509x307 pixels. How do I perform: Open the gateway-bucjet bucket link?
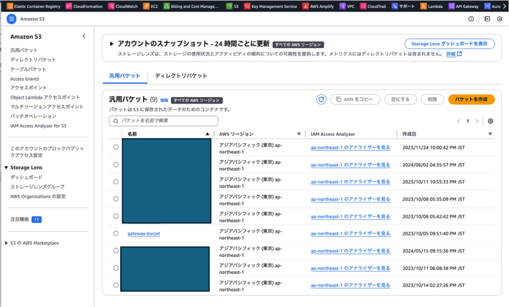[144, 233]
